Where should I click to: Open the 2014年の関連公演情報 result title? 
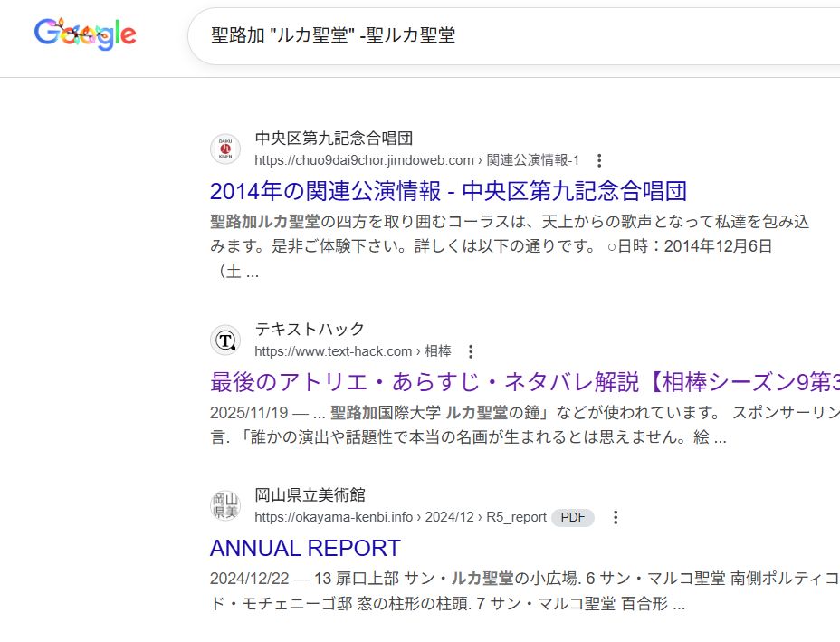[x=448, y=191]
